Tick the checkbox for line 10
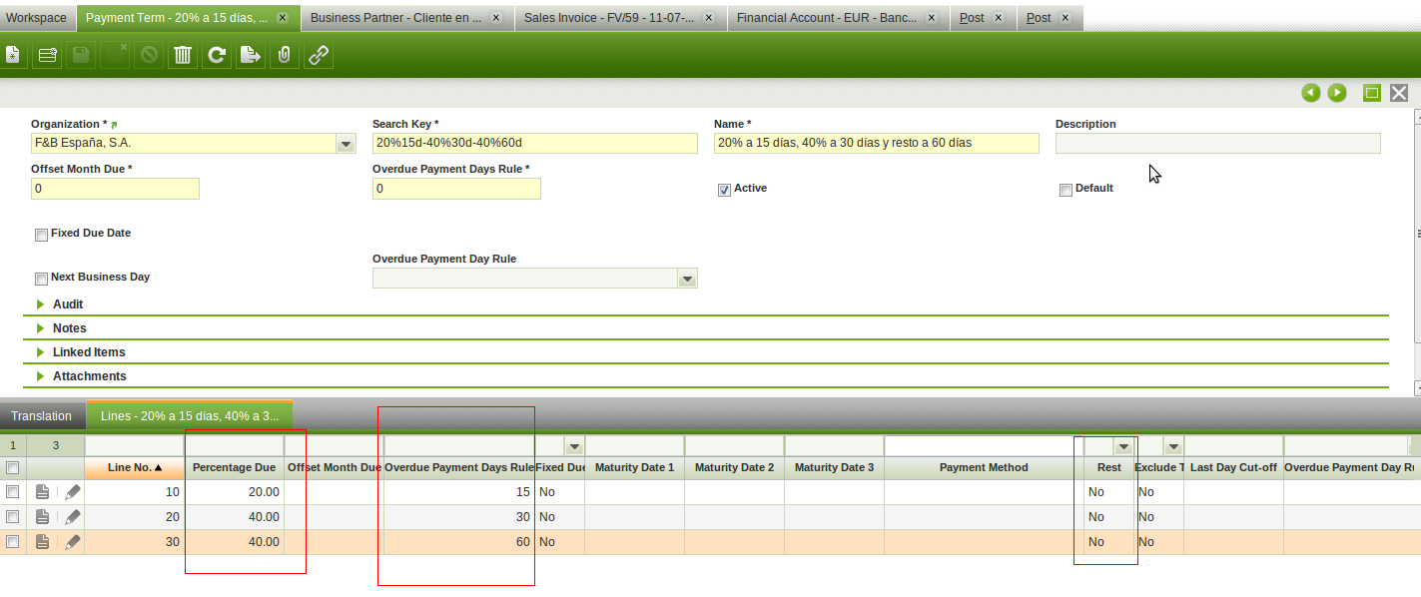 click(12, 492)
